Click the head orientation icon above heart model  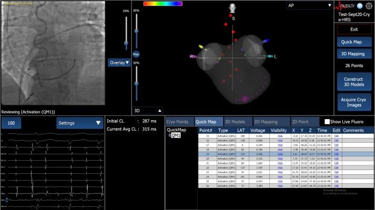click(233, 8)
